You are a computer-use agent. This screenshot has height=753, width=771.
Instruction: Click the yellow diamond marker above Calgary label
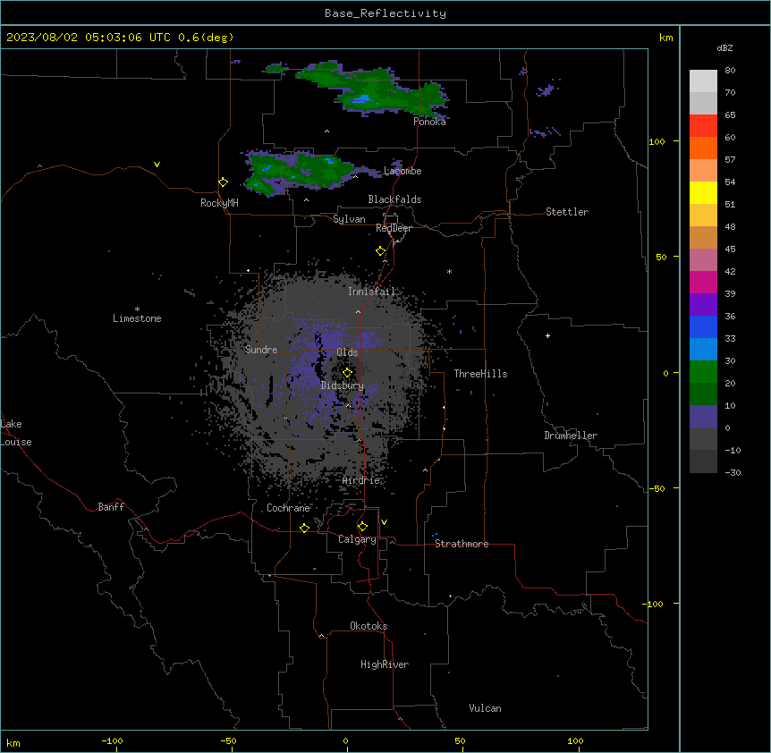pos(362,527)
